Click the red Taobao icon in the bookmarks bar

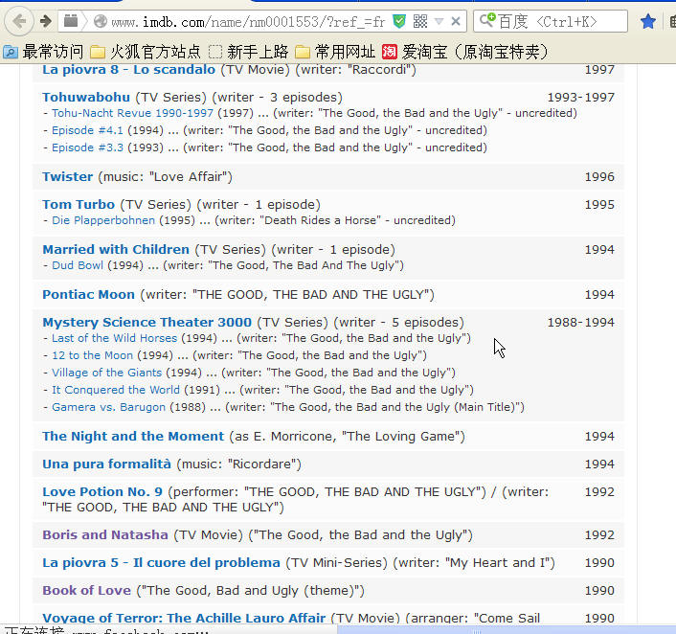pos(389,52)
